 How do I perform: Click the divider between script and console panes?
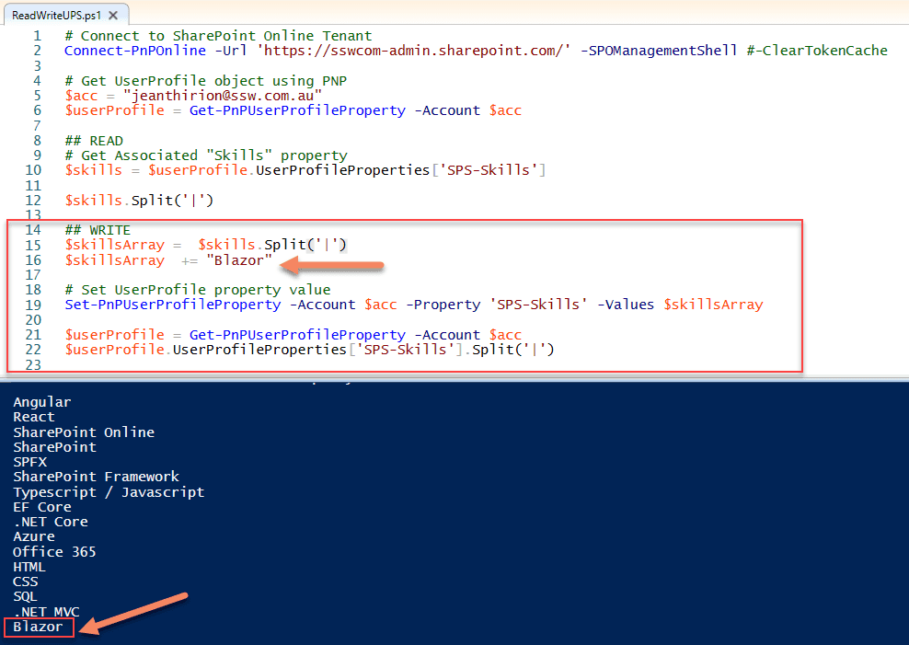454,378
